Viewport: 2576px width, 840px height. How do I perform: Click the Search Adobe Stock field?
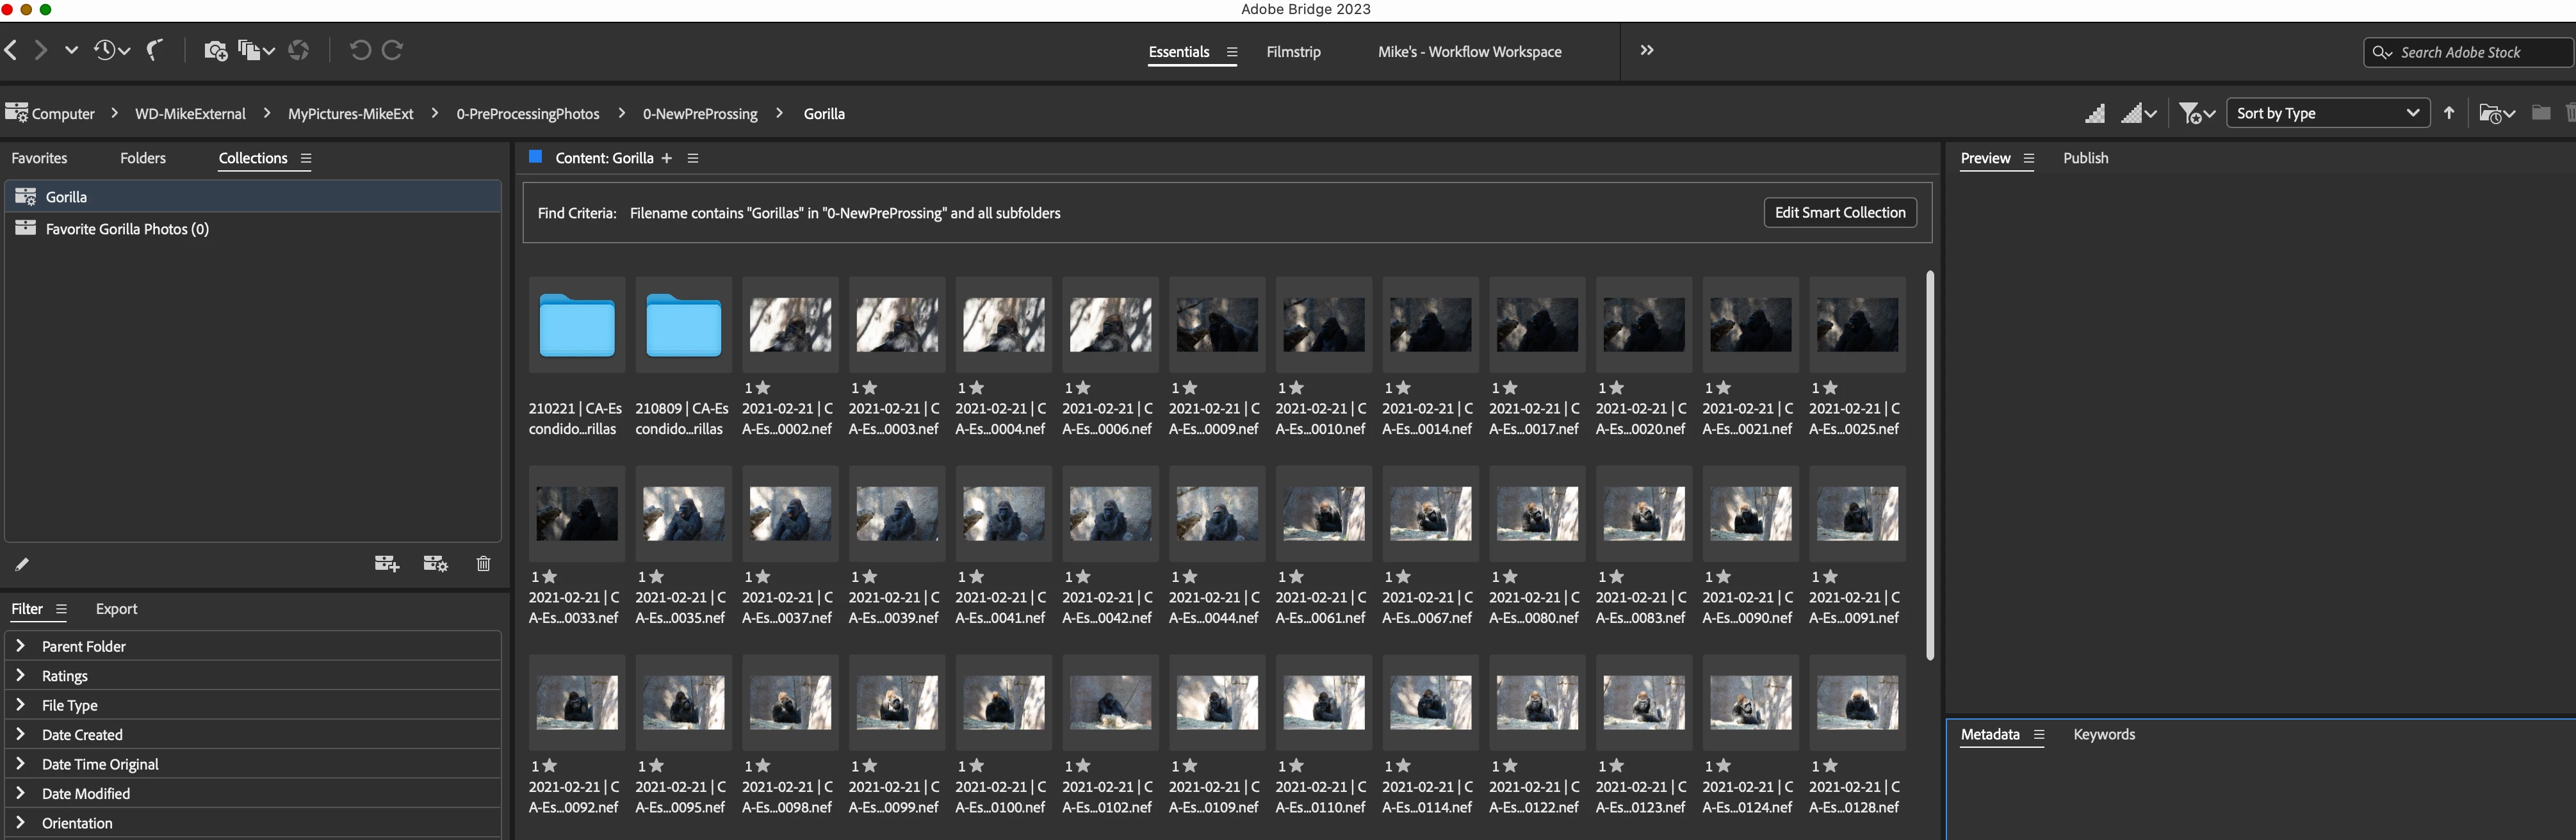pos(2470,52)
